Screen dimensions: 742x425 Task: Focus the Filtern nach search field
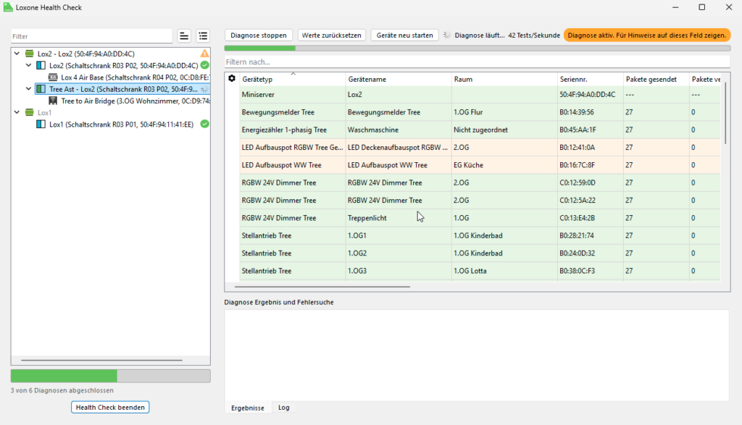pos(478,62)
